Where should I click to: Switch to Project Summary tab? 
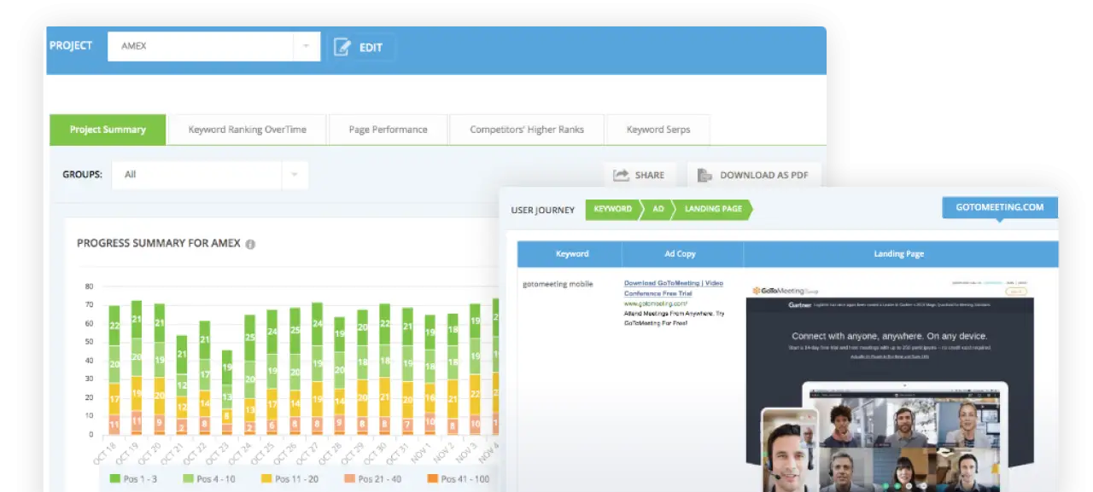(108, 130)
